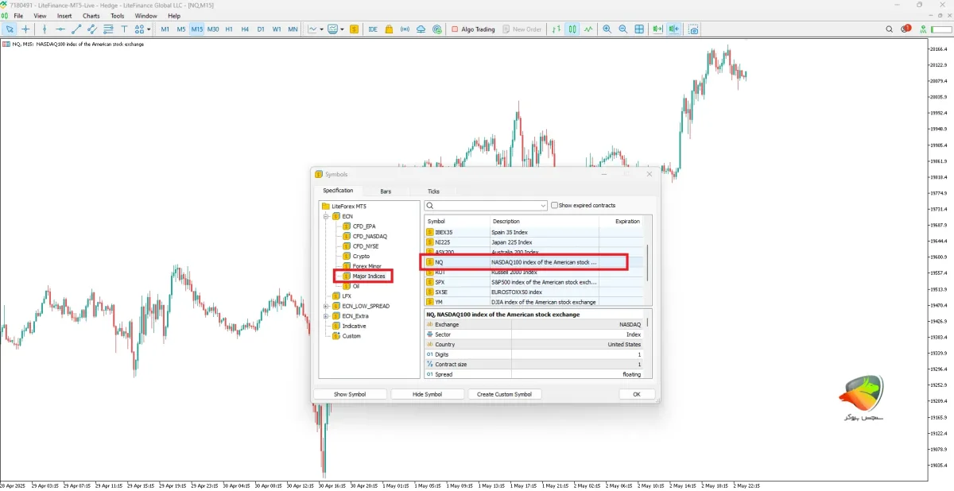Pick the trendline drawing tool
Image resolution: width=954 pixels, height=491 pixels.
(x=76, y=29)
